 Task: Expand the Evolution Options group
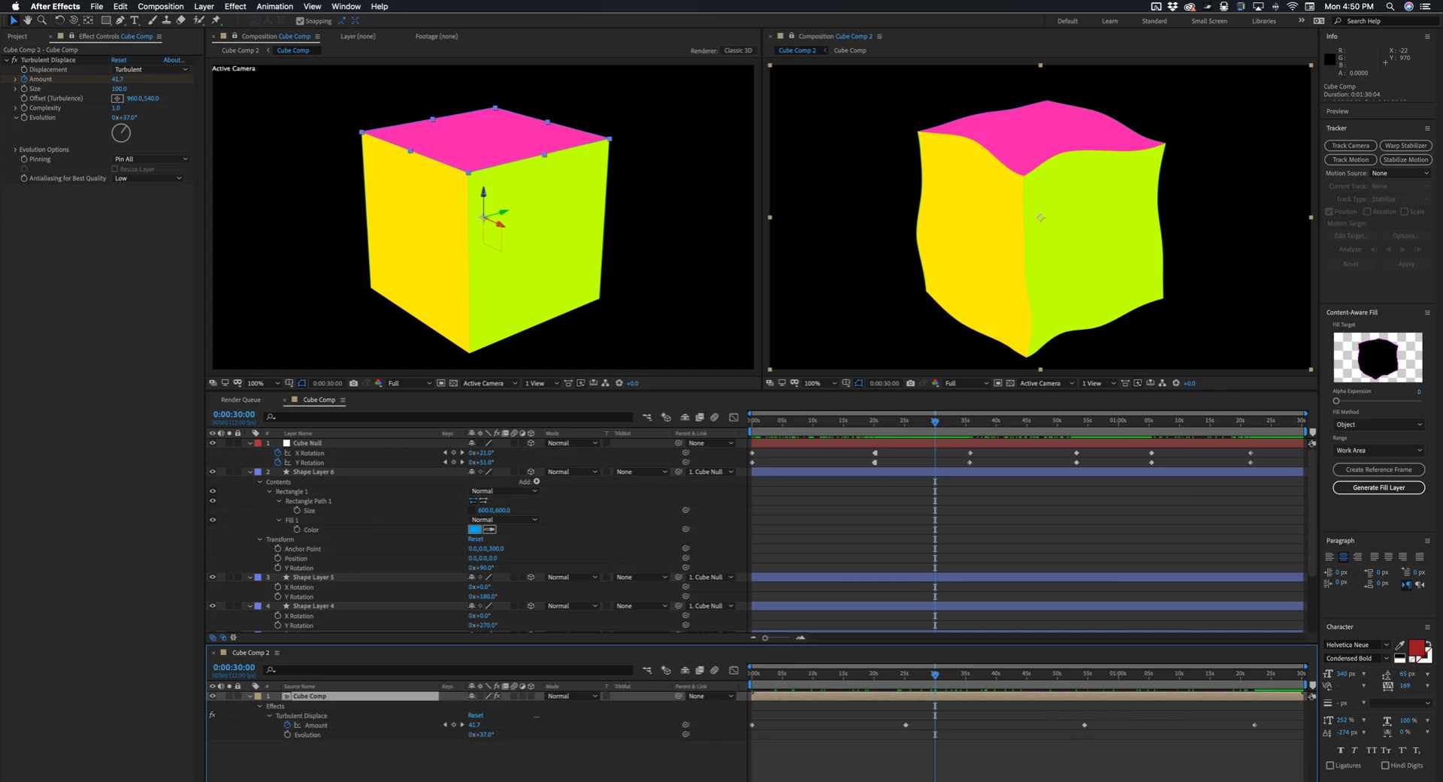click(x=15, y=149)
